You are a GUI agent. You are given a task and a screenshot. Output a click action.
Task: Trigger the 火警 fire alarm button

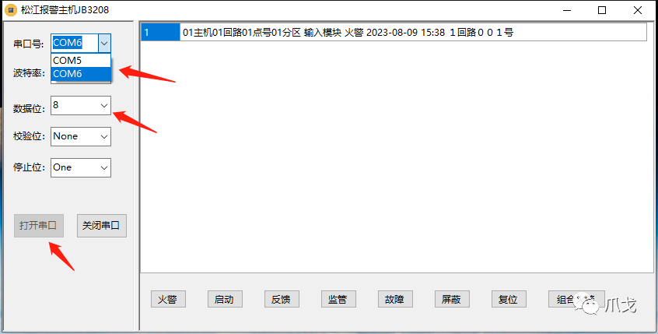[168, 299]
